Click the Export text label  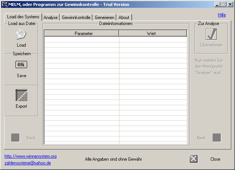coord(21,106)
